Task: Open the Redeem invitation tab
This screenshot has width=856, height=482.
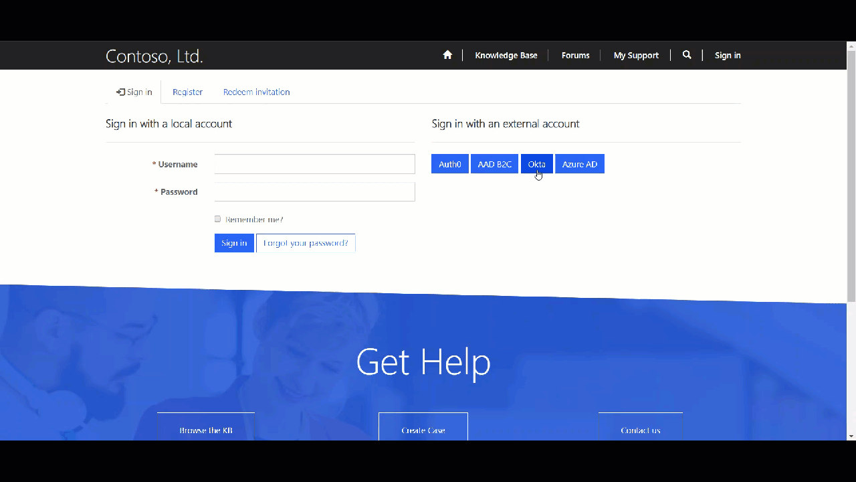Action: (x=256, y=92)
